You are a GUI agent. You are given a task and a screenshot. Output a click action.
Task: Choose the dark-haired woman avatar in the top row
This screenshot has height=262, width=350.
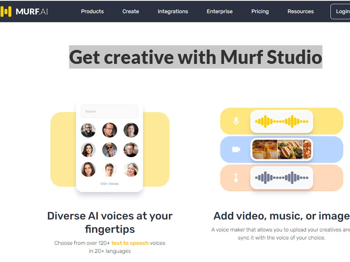131,130
